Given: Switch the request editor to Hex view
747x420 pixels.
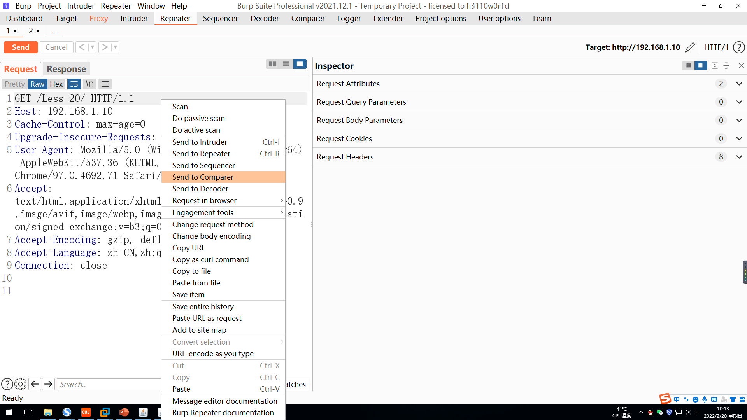Looking at the screenshot, I should (56, 84).
